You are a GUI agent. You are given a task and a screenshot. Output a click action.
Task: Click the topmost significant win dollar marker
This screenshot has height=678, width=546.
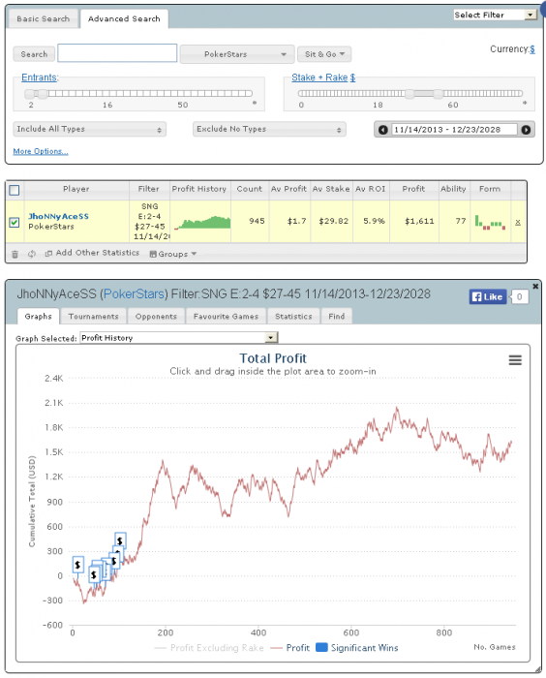pos(120,540)
